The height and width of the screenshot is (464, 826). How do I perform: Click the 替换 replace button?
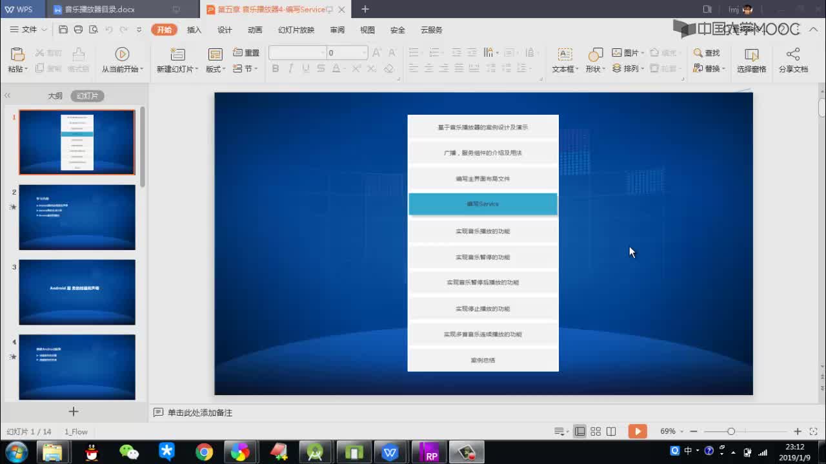[709, 68]
